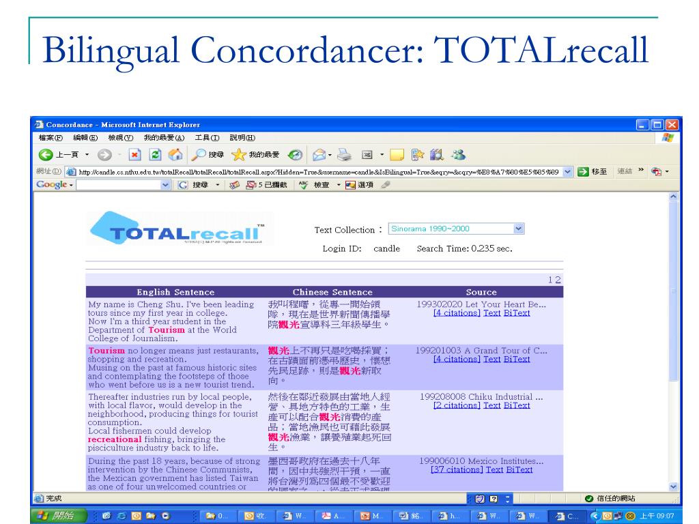Open Google toolbar Options (選項)
The height and width of the screenshot is (524, 699).
click(359, 184)
